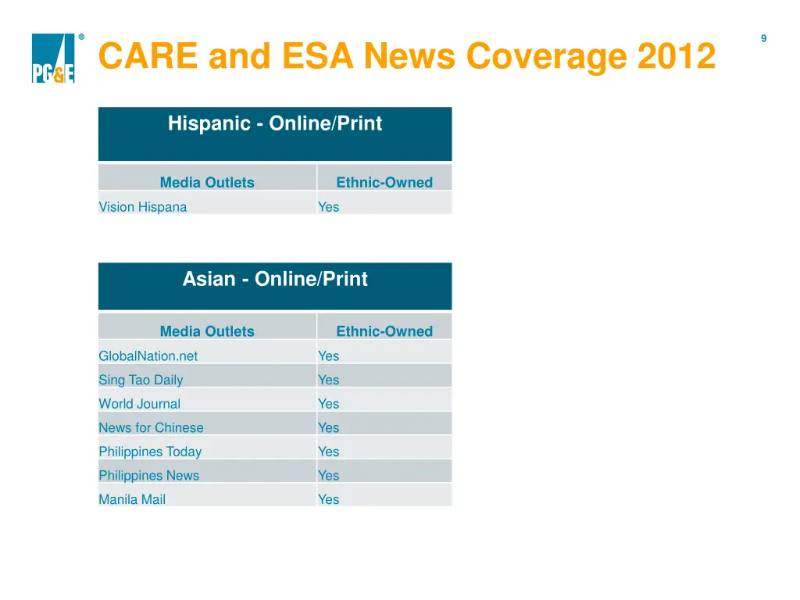The height and width of the screenshot is (600, 800).
Task: Click the 'Yes' cell for Philippines Today
Action: 384,448
